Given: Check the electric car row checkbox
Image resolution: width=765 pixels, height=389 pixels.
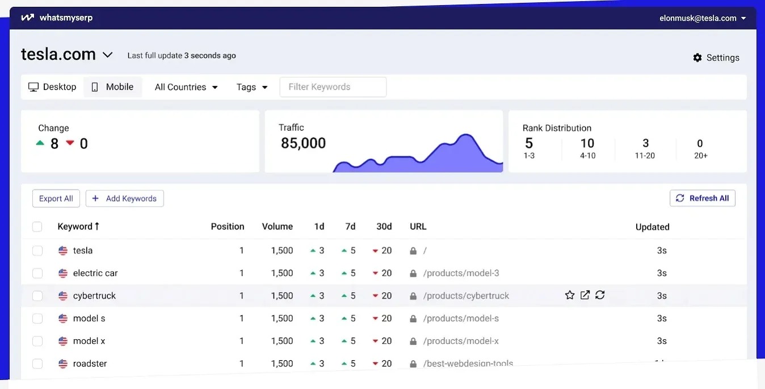Looking at the screenshot, I should point(37,273).
